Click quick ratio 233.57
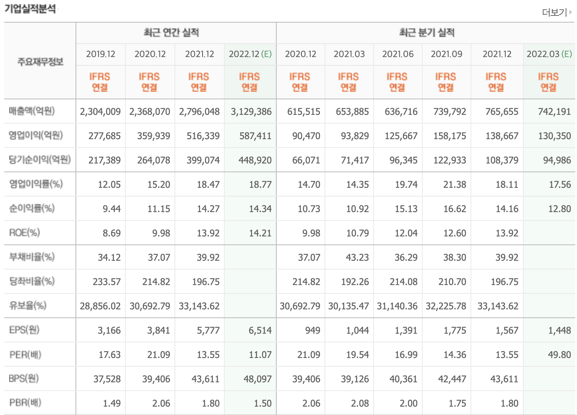The width and height of the screenshot is (577, 415). (107, 282)
